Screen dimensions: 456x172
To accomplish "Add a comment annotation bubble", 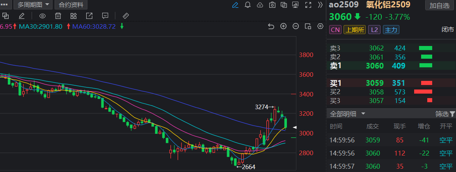I will click(x=105, y=16).
